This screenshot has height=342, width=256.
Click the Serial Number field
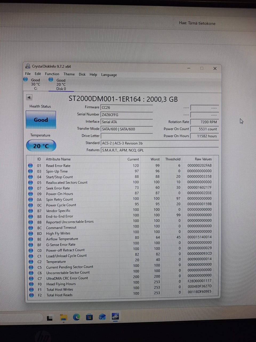point(127,115)
